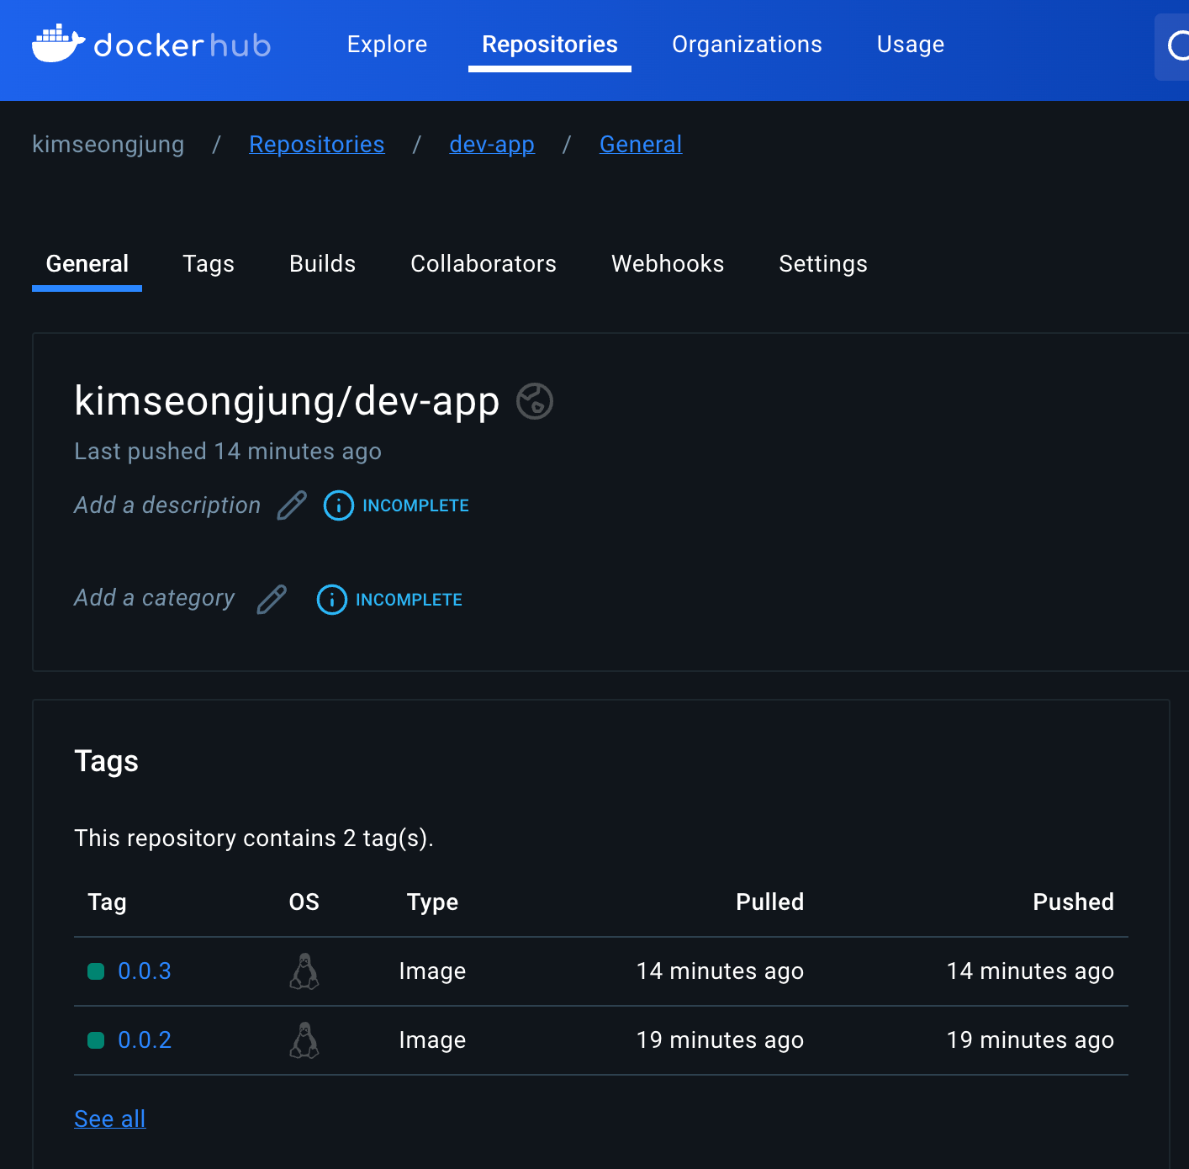Click Pulled '19 minutes ago' cell
The image size is (1189, 1169).
tap(721, 1040)
